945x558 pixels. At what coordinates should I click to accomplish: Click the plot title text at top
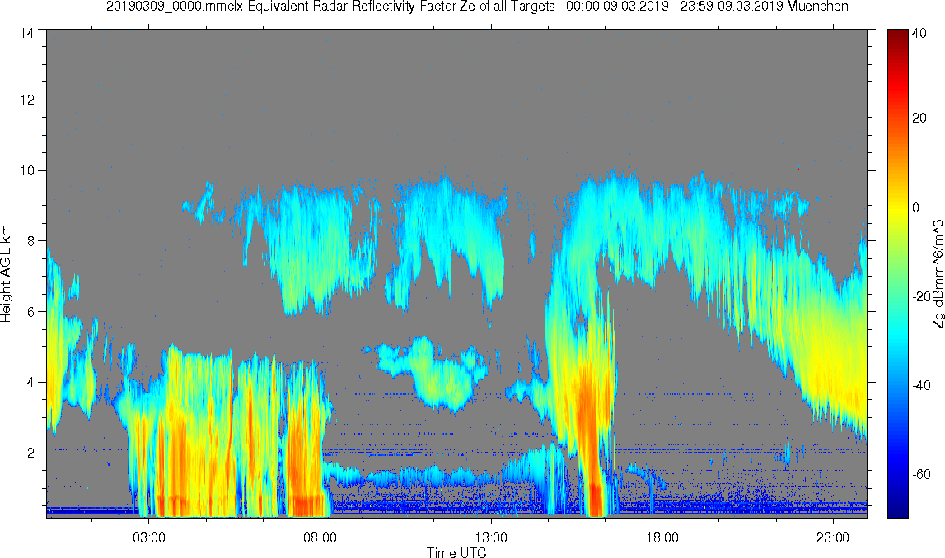coord(477,7)
